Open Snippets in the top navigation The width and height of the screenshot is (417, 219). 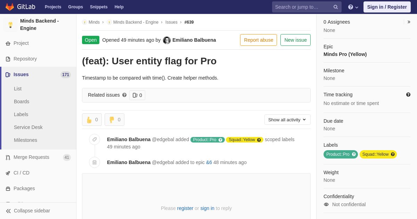point(99,7)
